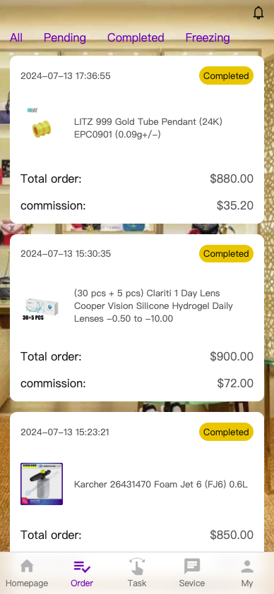This screenshot has width=274, height=594.
Task: Switch to the Pending tab
Action: click(65, 37)
